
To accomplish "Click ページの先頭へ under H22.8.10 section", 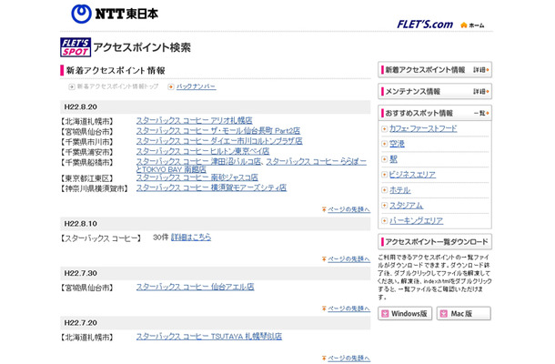I will (348, 259).
